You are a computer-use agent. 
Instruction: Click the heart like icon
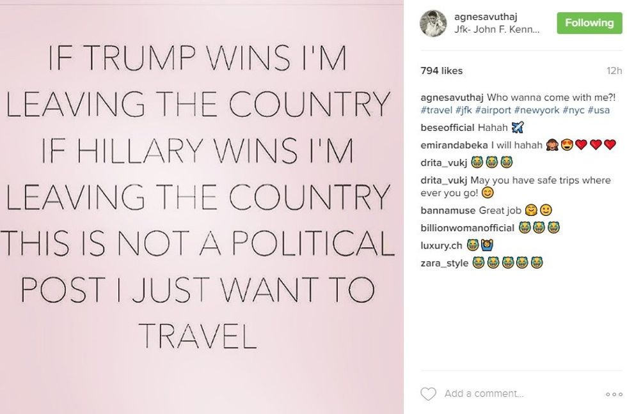point(428,394)
